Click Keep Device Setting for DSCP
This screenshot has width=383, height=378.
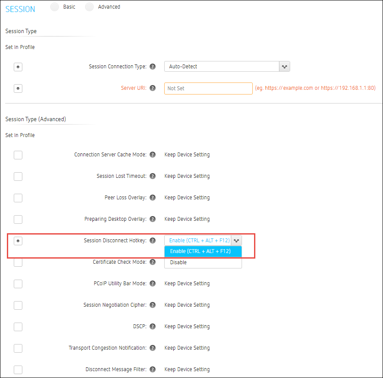click(187, 326)
